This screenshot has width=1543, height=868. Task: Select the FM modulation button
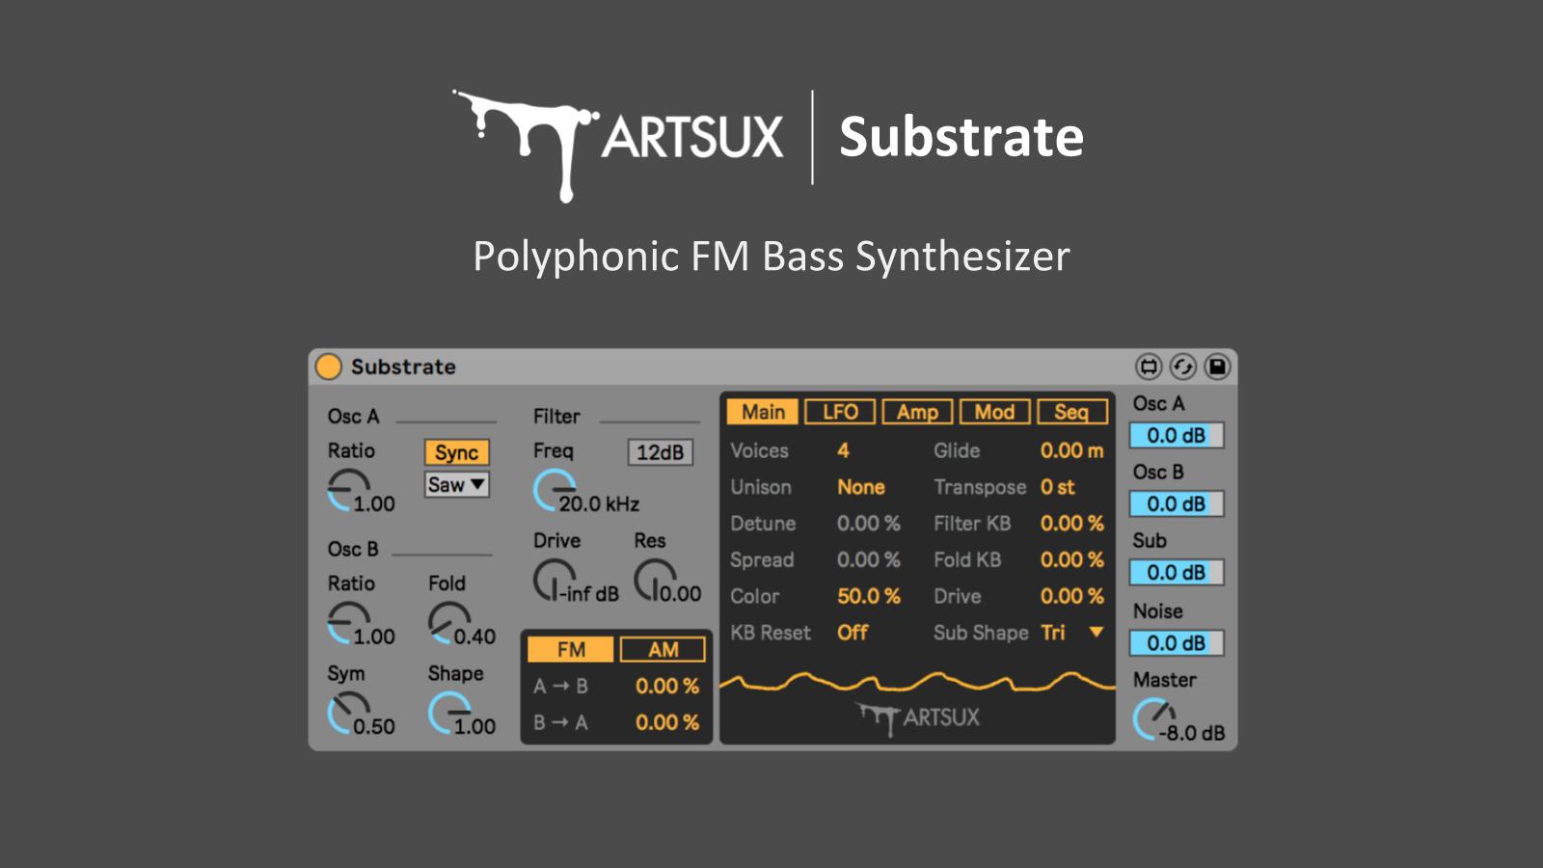click(x=571, y=650)
